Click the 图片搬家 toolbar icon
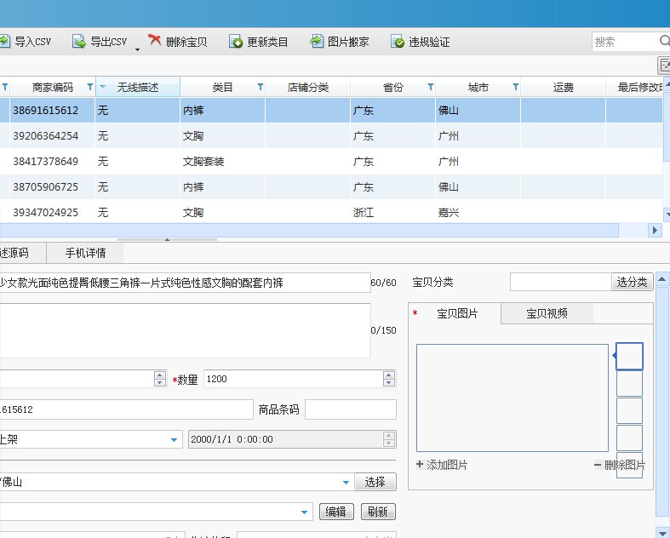 pos(317,41)
